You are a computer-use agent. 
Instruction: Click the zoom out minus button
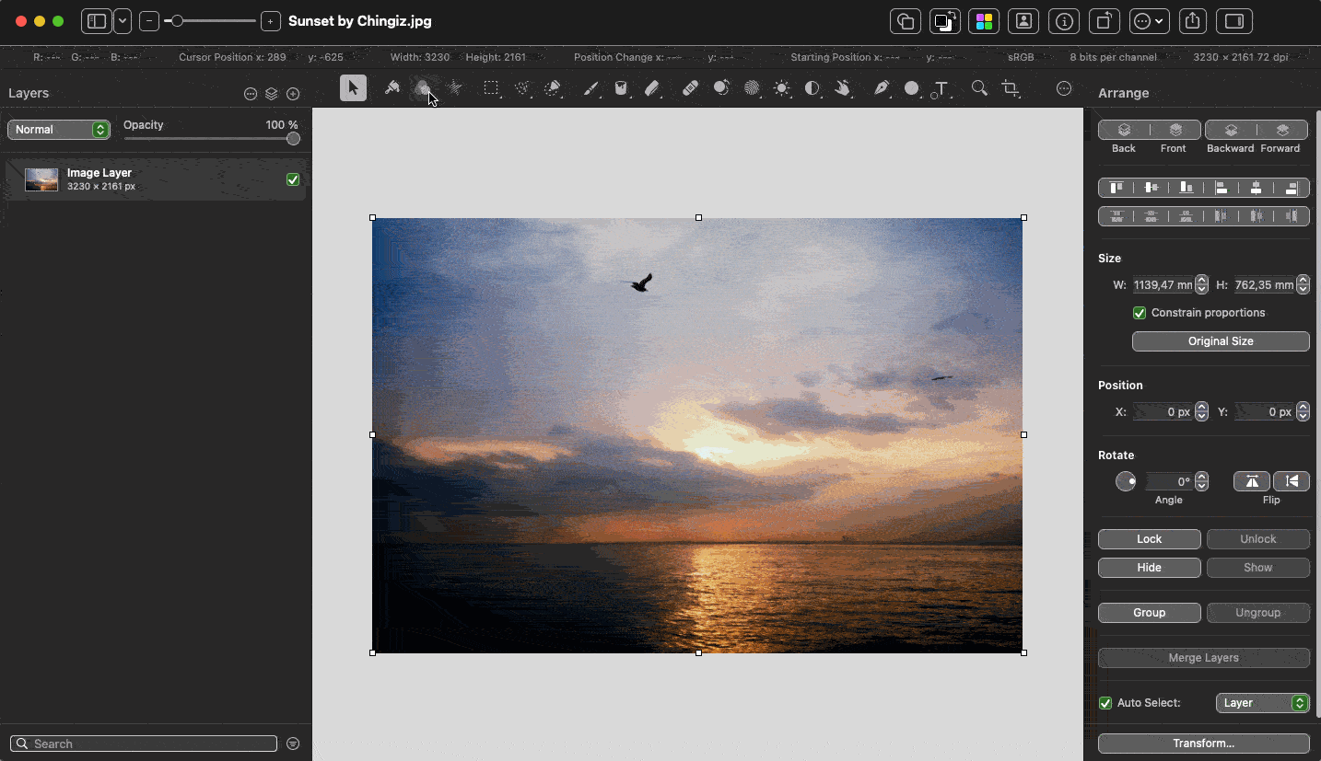(149, 21)
